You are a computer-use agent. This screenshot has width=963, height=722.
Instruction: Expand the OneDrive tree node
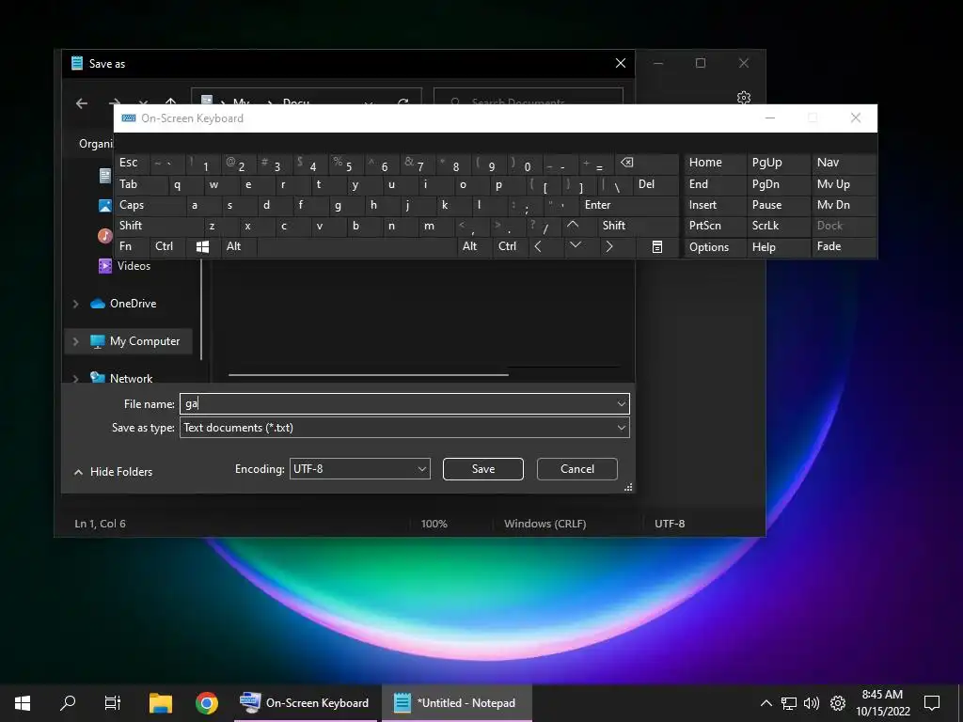76,304
